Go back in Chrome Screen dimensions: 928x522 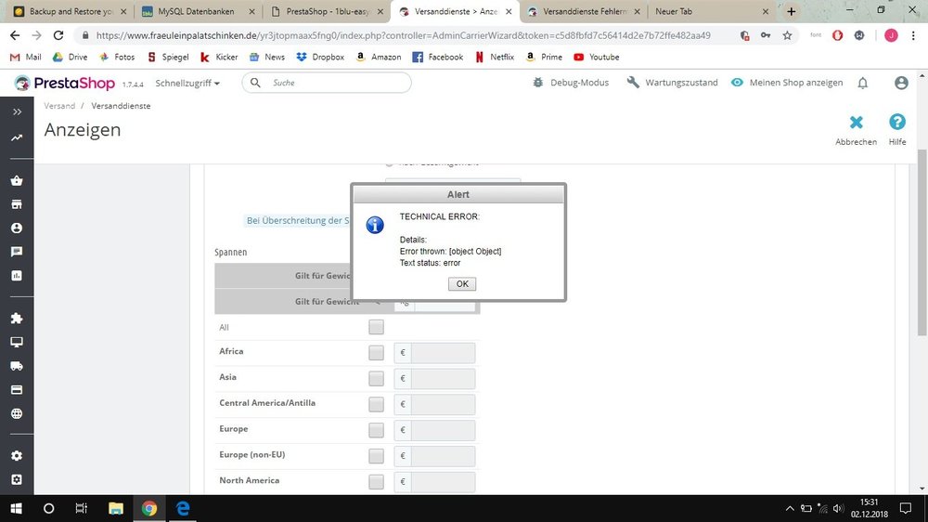pyautogui.click(x=15, y=35)
